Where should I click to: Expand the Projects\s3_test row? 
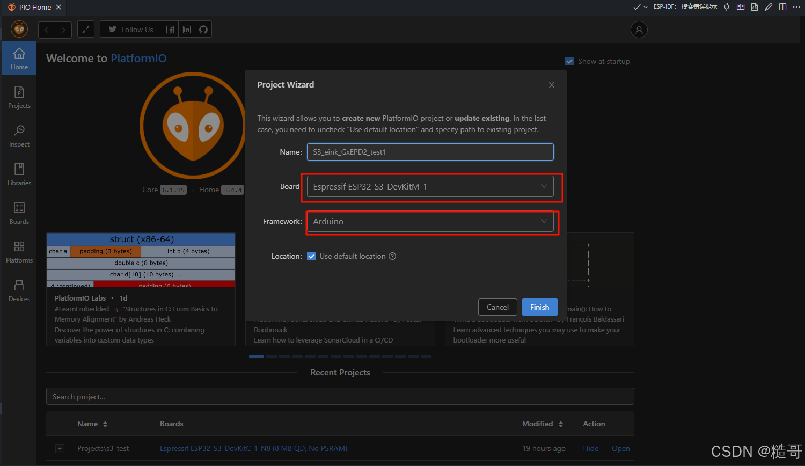coord(60,448)
